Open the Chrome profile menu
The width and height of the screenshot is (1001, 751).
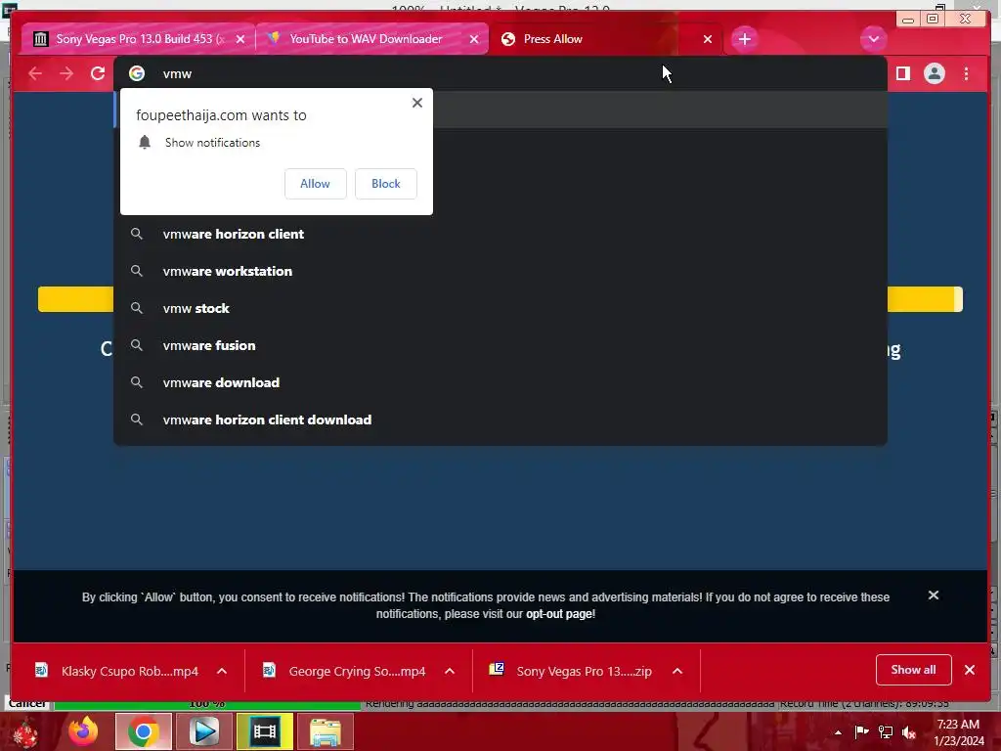click(x=934, y=74)
